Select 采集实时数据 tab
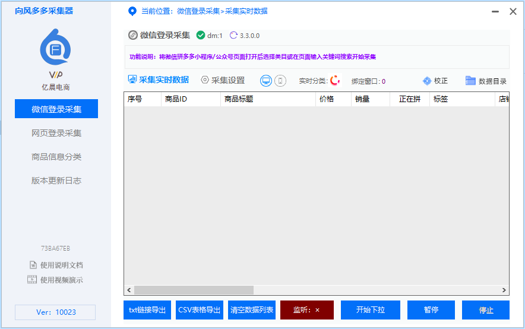The width and height of the screenshot is (525, 329). coord(159,80)
